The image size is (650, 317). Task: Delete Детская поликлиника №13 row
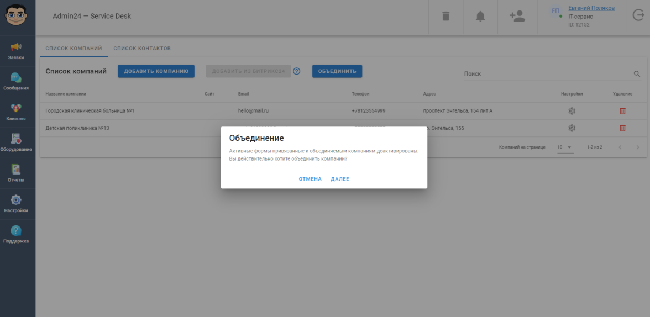click(x=622, y=128)
